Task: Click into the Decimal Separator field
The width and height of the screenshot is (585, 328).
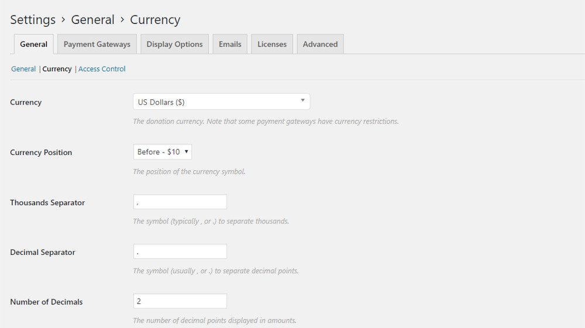Action: [180, 251]
